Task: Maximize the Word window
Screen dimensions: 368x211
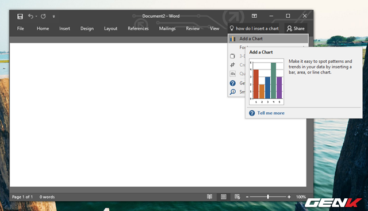Action: point(288,16)
